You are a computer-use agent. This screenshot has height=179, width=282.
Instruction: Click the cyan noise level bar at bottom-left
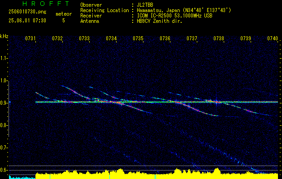pos(22,177)
